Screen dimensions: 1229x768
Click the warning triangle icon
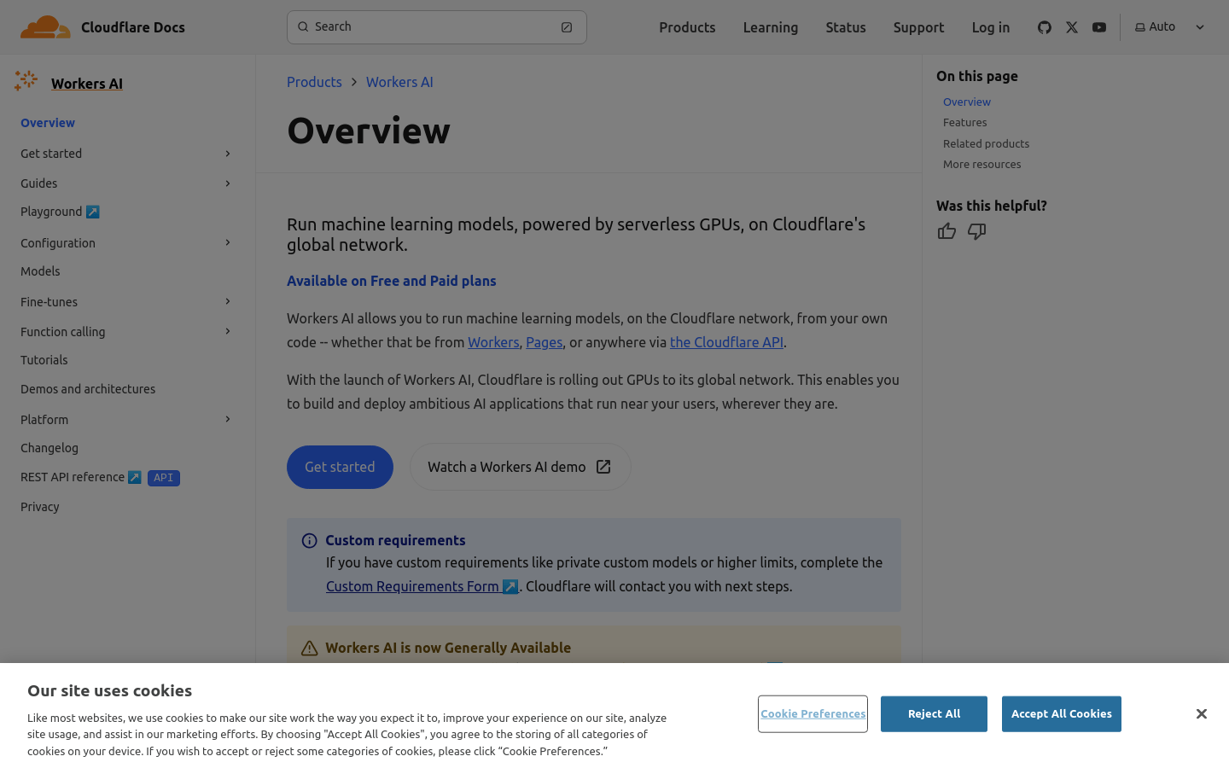click(310, 649)
